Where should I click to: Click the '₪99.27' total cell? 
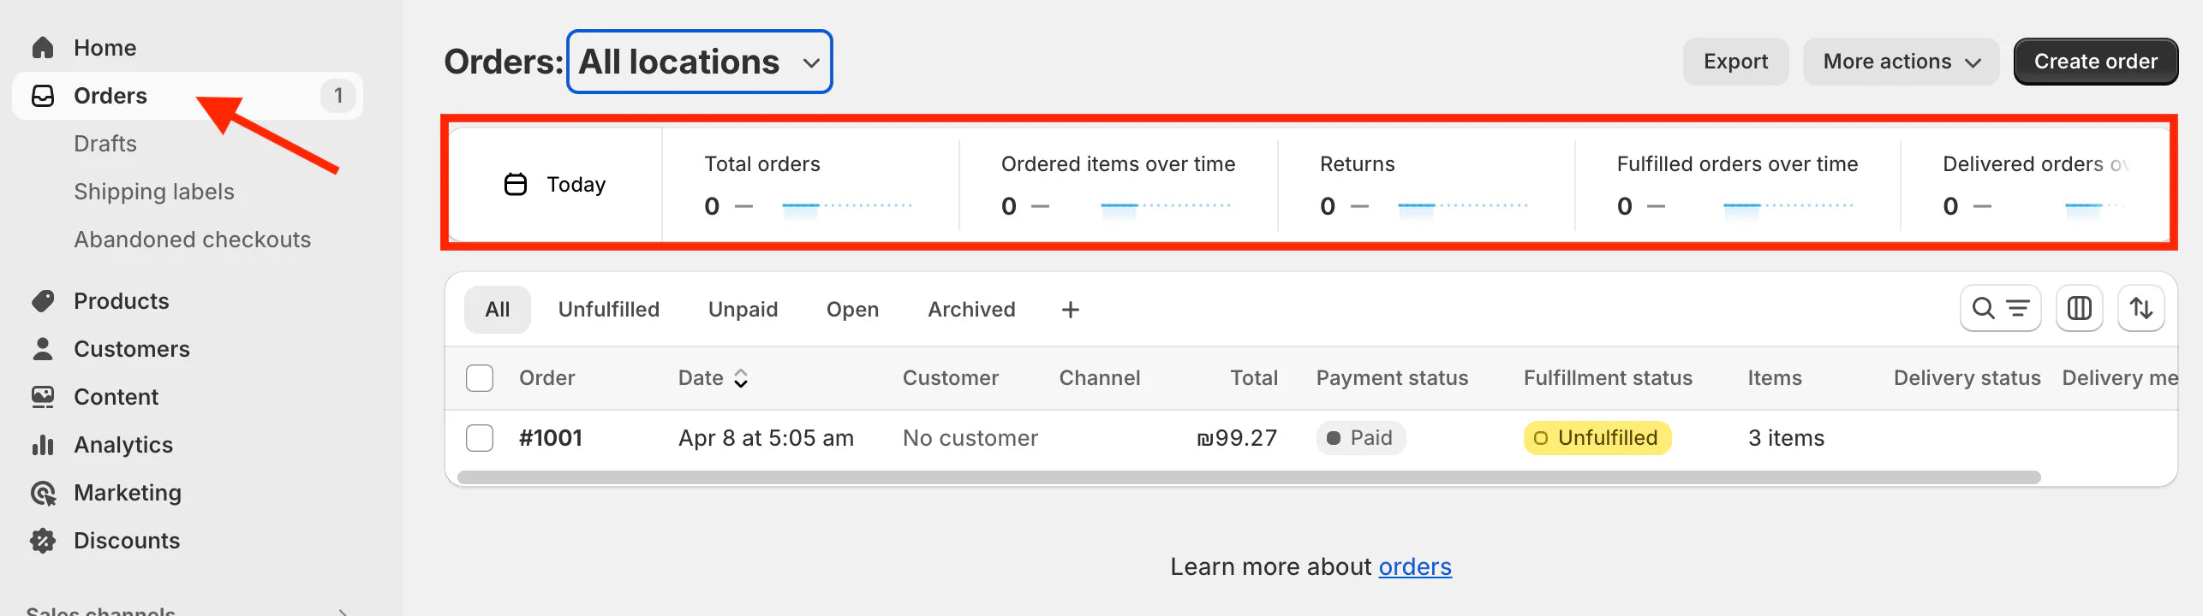[1237, 438]
